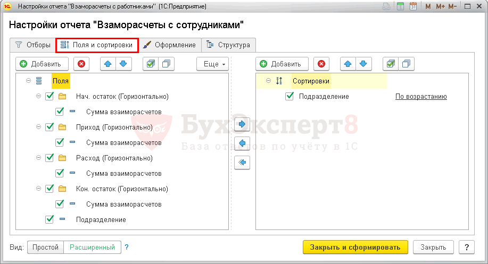Uncheck Сумма взаиморасчетов under Нач. остаток
The image size is (488, 264).
(60, 112)
